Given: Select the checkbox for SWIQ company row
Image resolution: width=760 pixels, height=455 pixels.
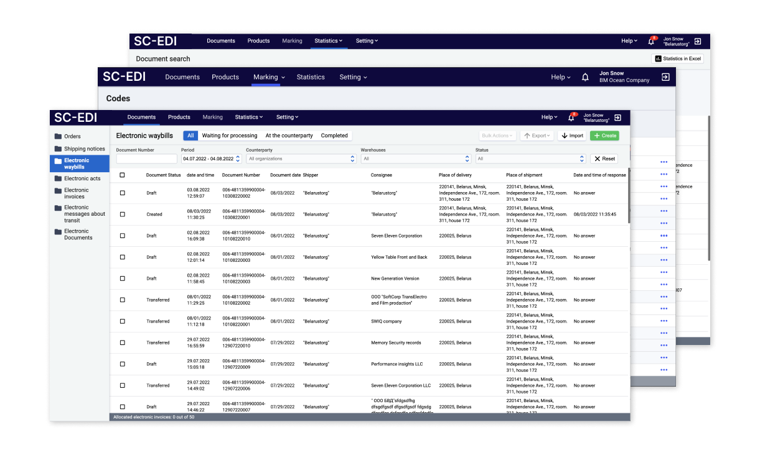Looking at the screenshot, I should coord(122,321).
